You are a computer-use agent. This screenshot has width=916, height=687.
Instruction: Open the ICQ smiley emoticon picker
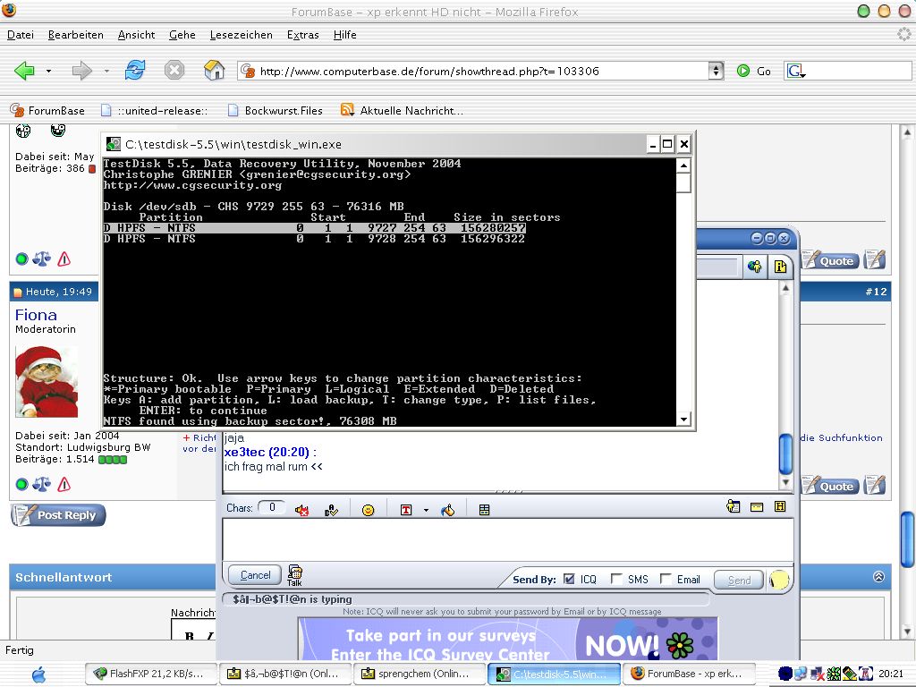click(x=368, y=510)
